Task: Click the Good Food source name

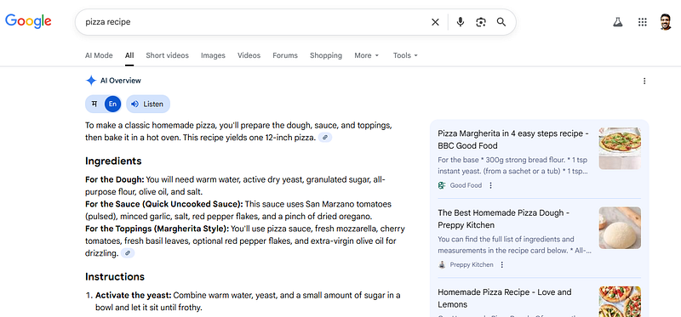Action: [x=466, y=185]
